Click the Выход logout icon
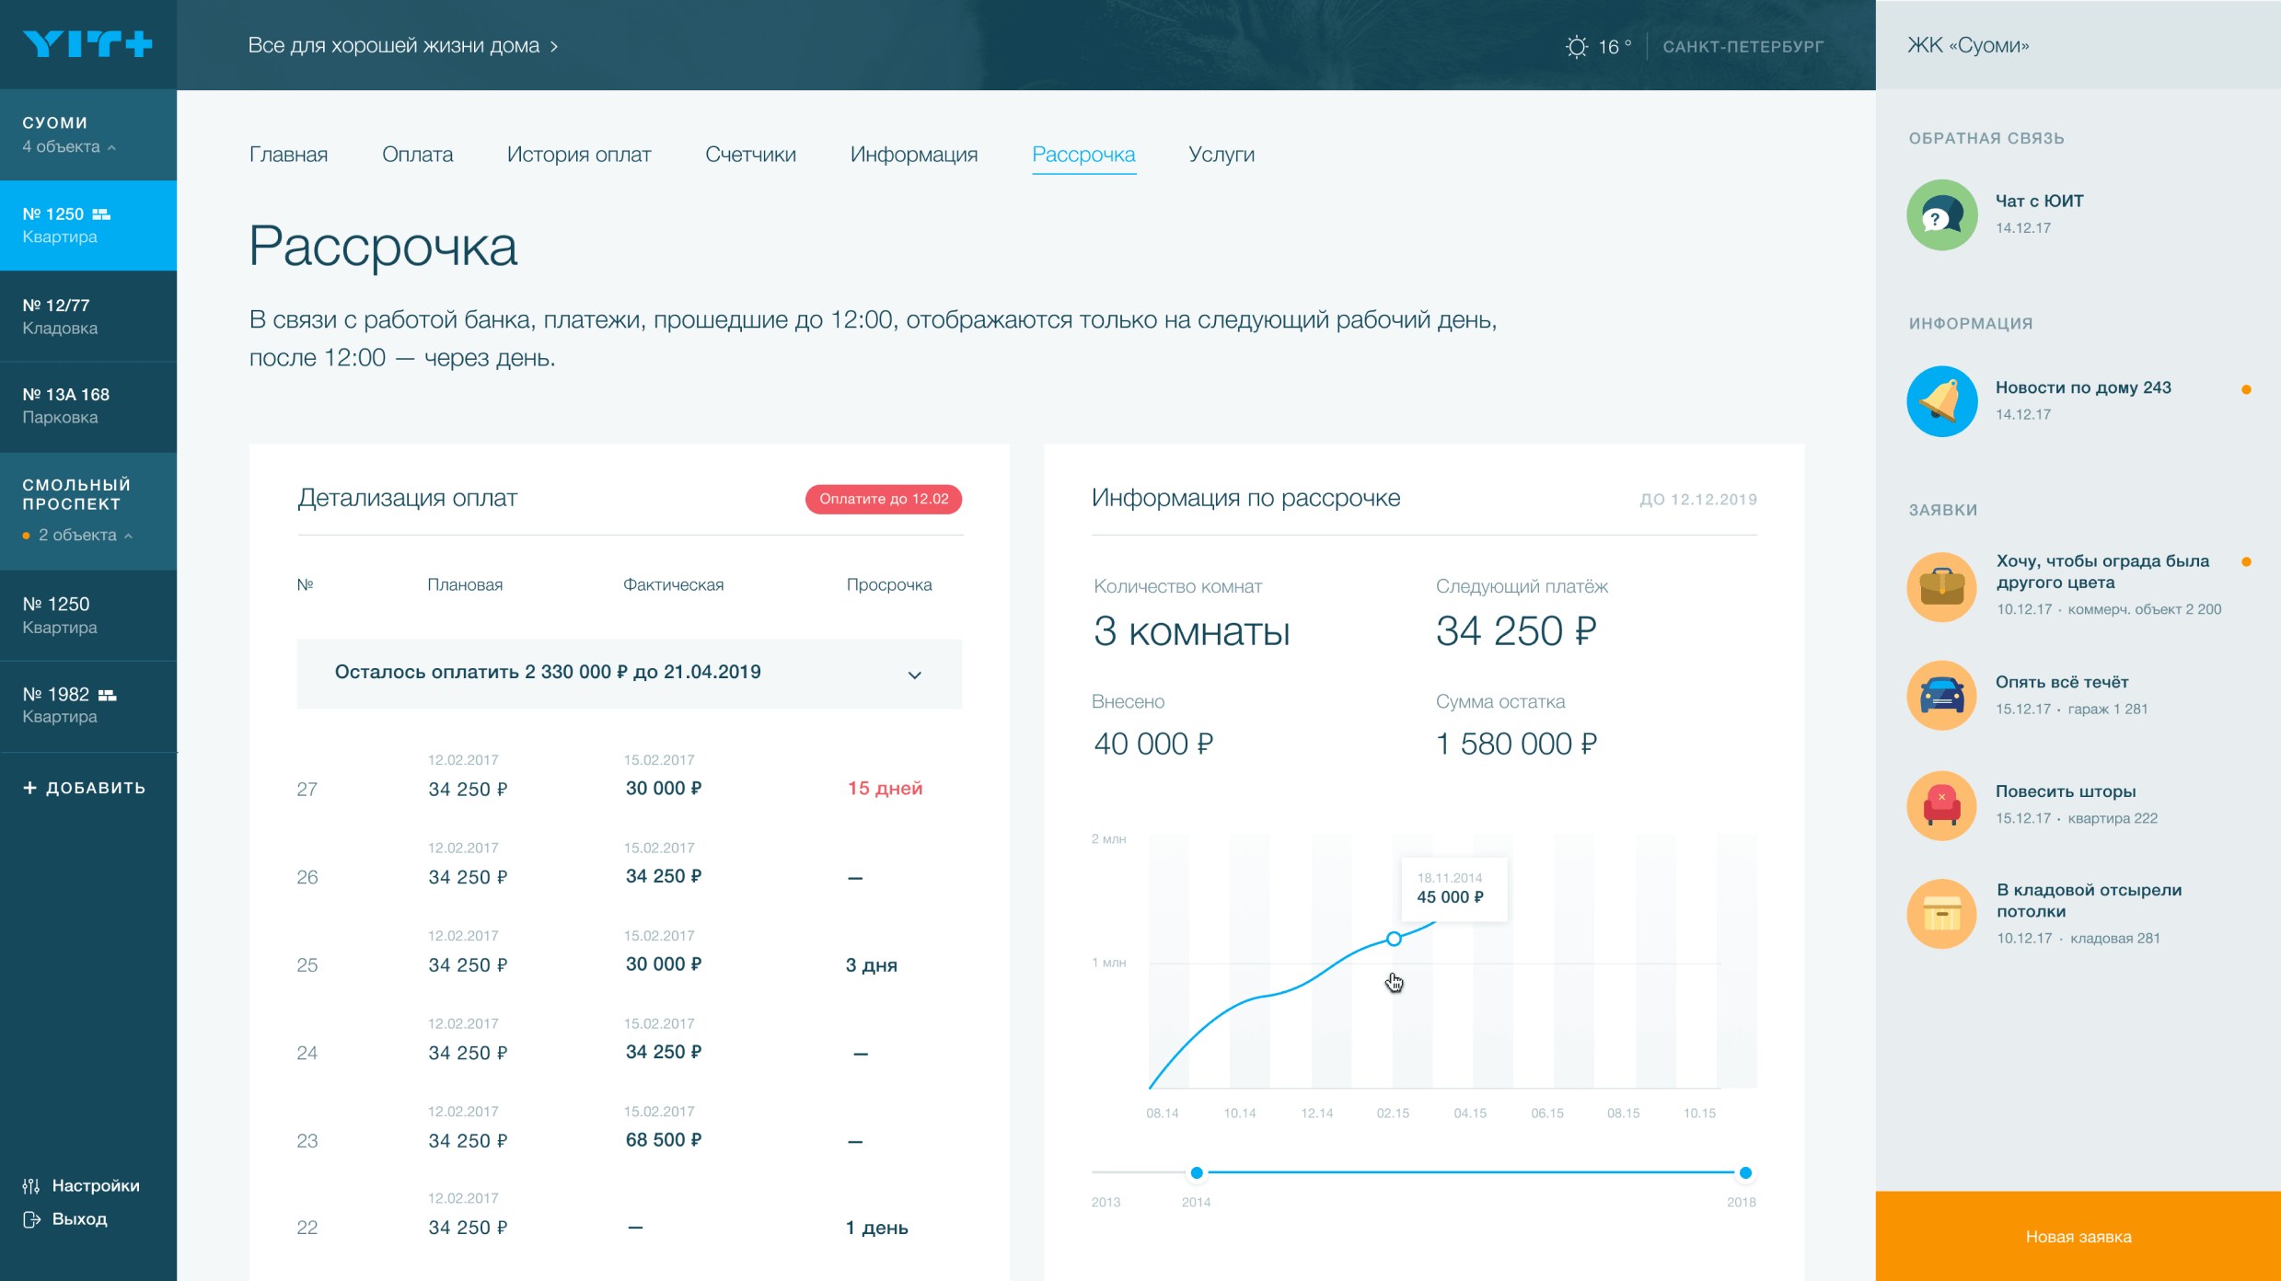Screen dimensions: 2281x1281 pos(31,1219)
